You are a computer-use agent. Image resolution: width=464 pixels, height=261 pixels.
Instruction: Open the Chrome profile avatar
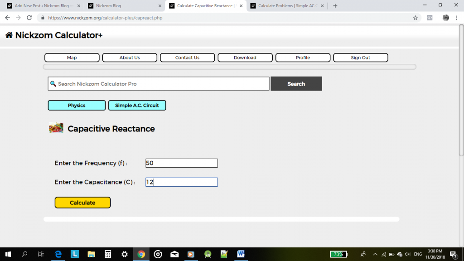point(446,18)
